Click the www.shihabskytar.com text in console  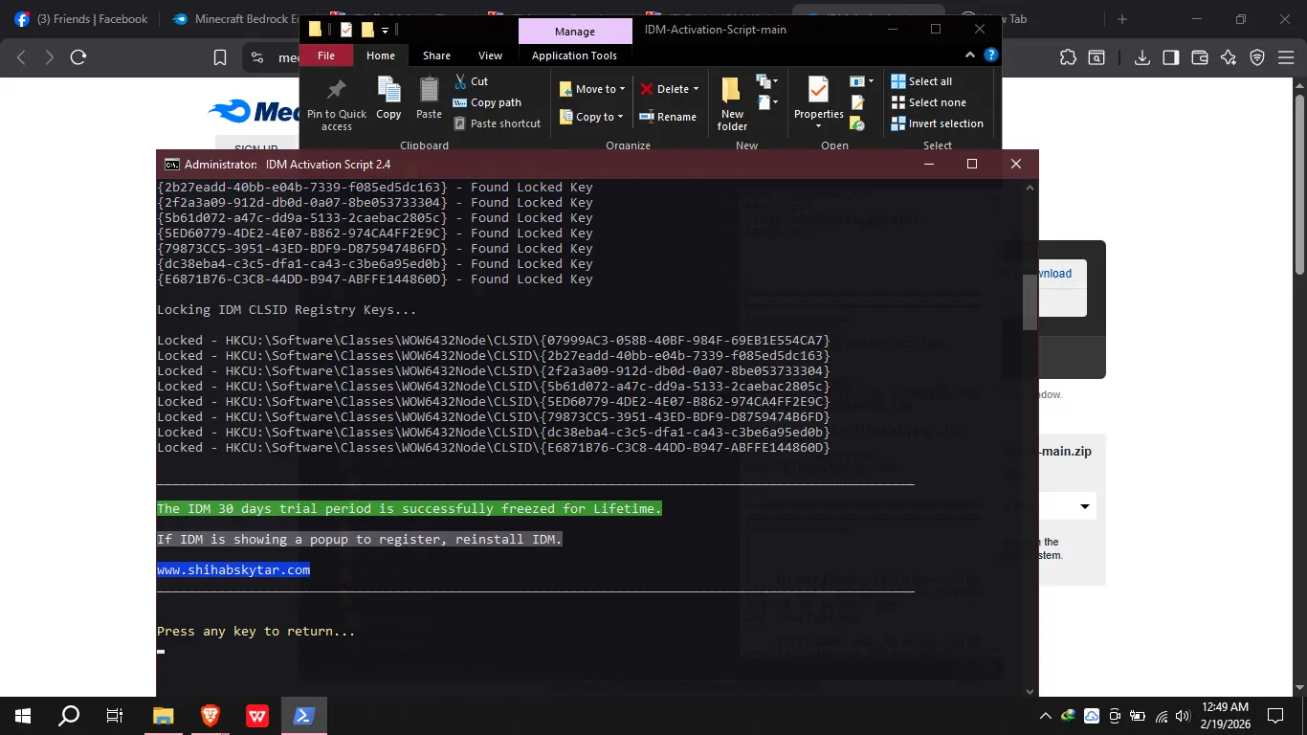tap(233, 570)
